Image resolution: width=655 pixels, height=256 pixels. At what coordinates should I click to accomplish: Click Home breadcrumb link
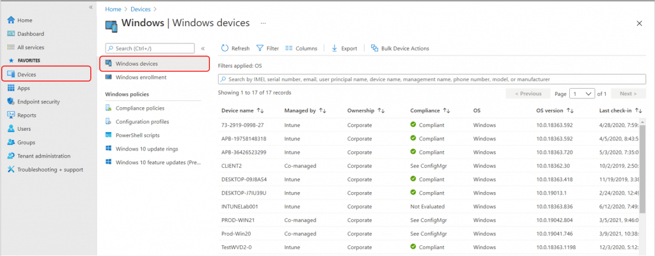click(113, 9)
